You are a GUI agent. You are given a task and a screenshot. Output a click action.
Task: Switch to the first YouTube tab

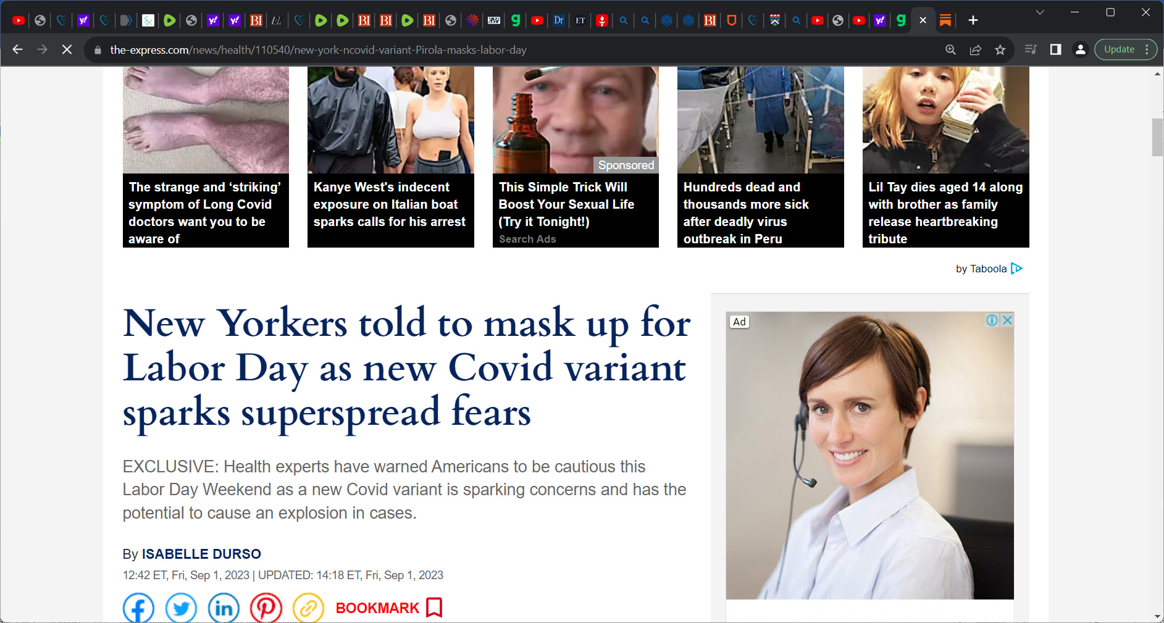coord(19,20)
